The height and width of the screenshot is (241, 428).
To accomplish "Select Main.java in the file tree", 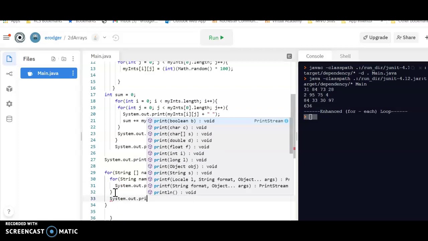I will (x=49, y=73).
